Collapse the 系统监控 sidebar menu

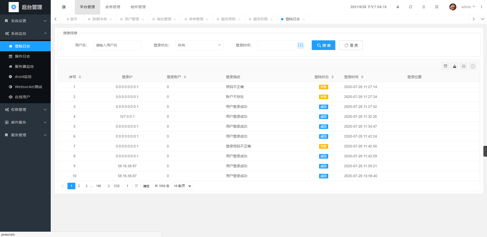[x=25, y=33]
